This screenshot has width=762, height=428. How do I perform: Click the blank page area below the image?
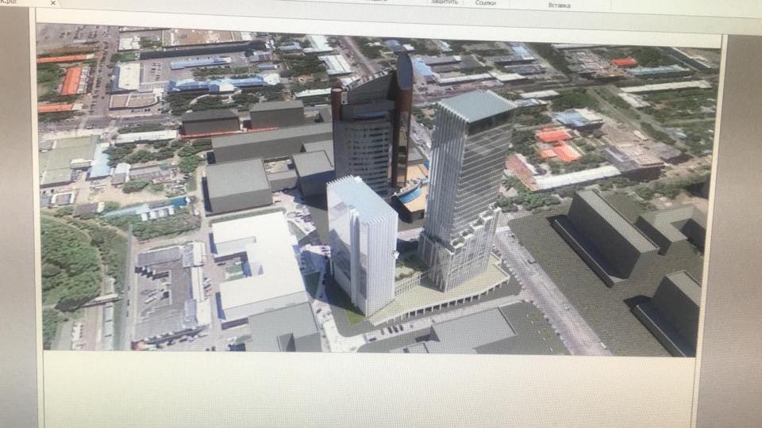coord(365,388)
